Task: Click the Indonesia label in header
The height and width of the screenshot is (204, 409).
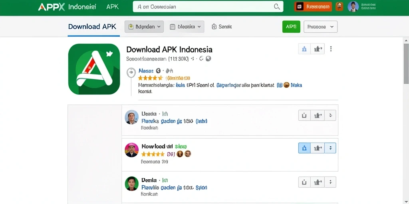Action: click(82, 7)
